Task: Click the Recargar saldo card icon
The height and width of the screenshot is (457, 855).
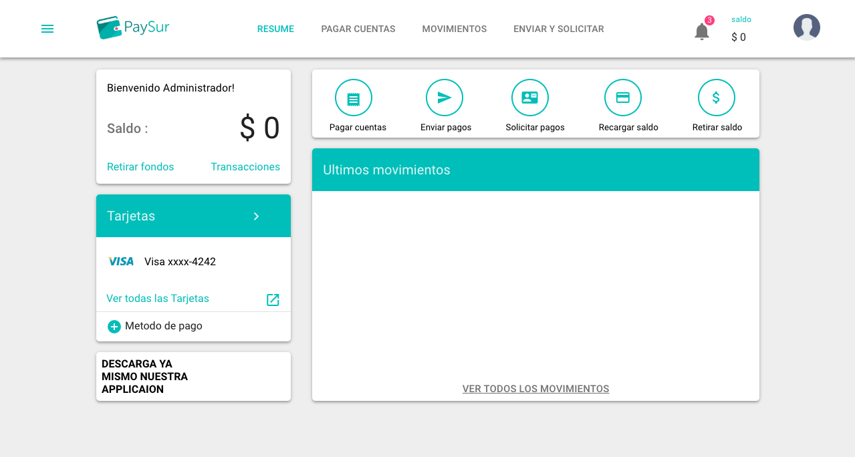Action: 623,98
